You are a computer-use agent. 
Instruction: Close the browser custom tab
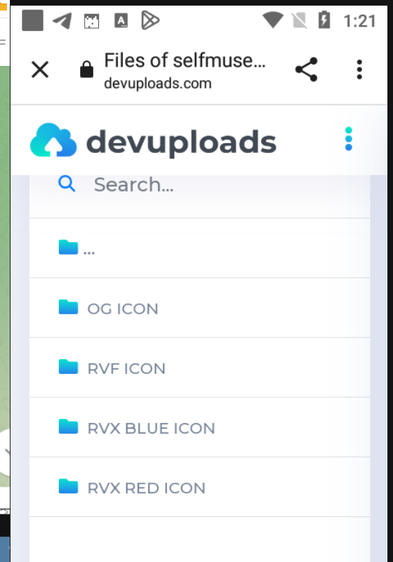[x=40, y=69]
